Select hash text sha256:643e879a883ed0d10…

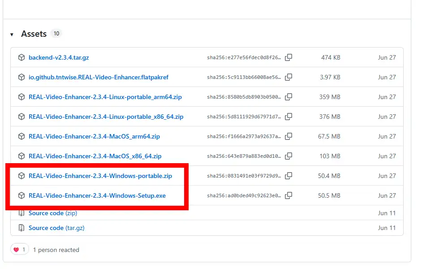click(x=244, y=156)
